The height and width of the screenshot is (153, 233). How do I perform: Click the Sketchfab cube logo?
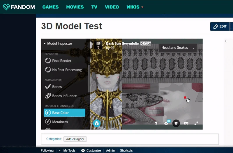point(97,123)
